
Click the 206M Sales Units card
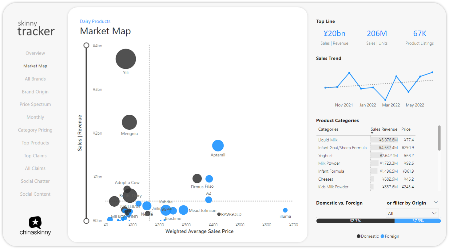click(377, 37)
